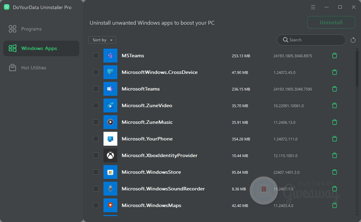The height and width of the screenshot is (222, 361).
Task: Select the Microsoft.XboxIdentityProvider checkbox
Action: [96, 155]
